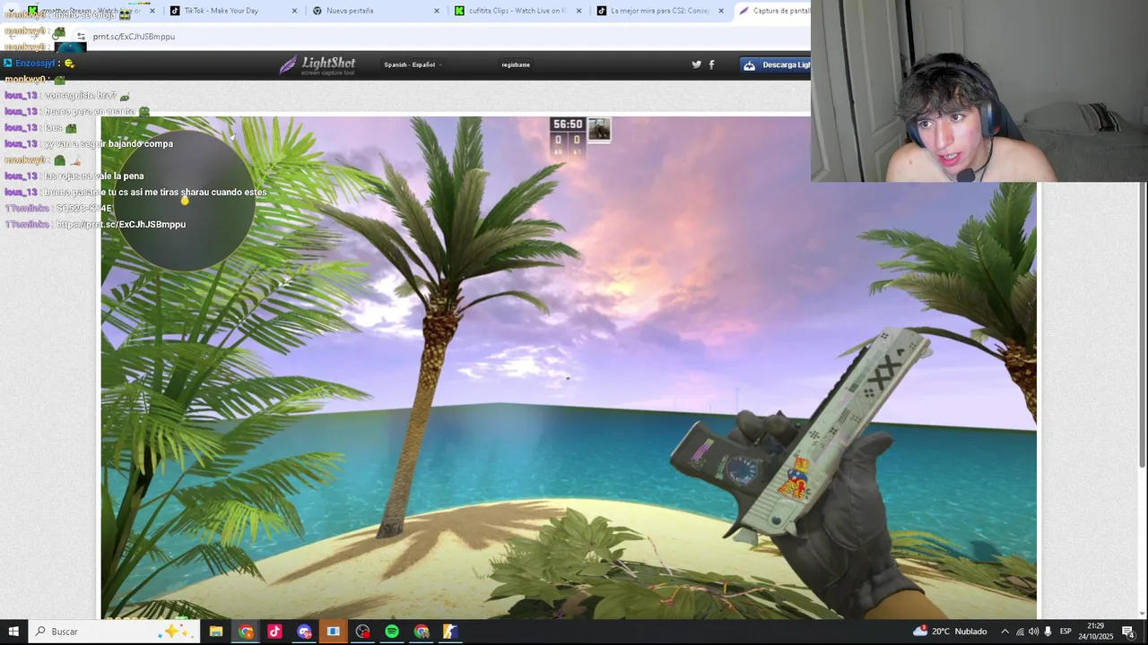The width and height of the screenshot is (1148, 645).
Task: Open the 20°C Nublado weather widget
Action: click(950, 632)
